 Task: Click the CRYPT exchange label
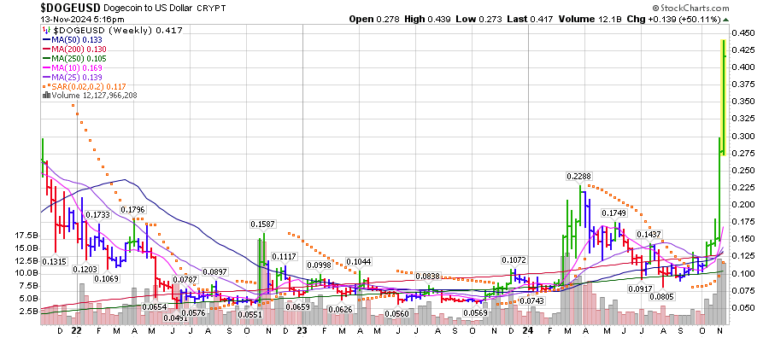211,9
